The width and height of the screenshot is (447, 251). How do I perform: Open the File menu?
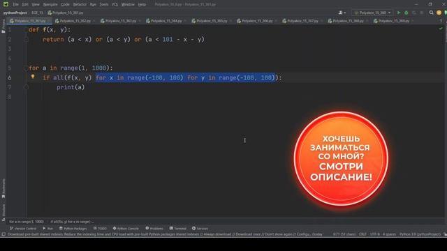[15, 4]
